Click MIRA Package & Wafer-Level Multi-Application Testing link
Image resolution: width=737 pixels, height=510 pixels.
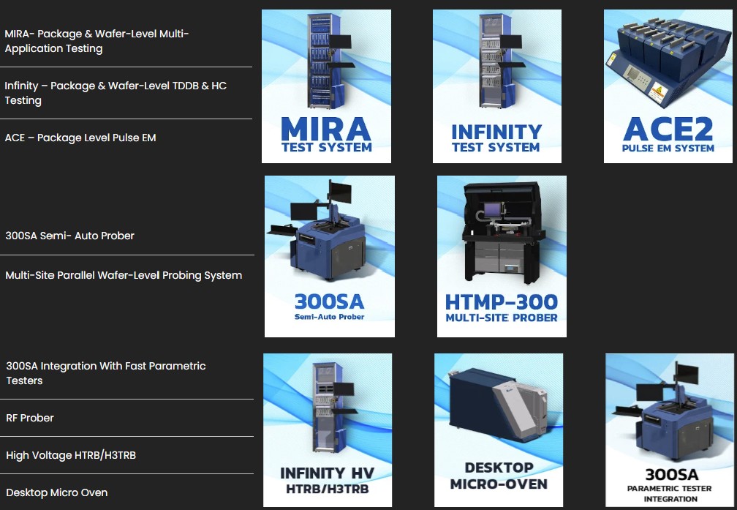[97, 41]
